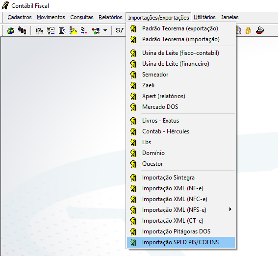Click the red printer icon
The image size is (278, 256).
point(260,30)
